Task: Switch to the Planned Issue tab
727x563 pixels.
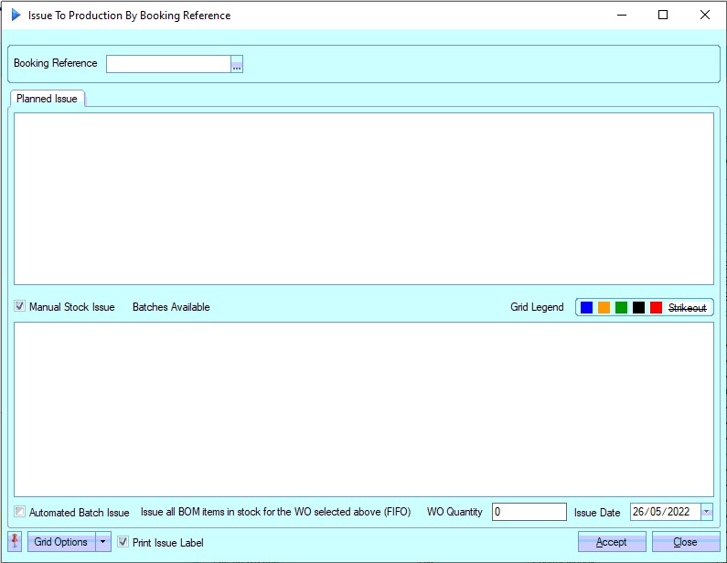Action: [47, 99]
